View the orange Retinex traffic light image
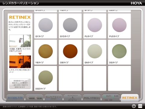 [x=20, y=62]
